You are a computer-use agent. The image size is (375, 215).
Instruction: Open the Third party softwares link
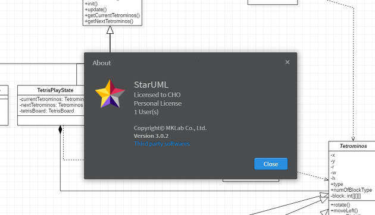coord(162,143)
